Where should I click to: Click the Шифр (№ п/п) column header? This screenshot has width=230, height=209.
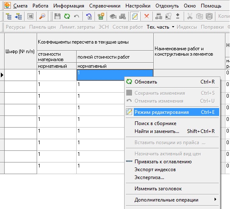pos(20,52)
